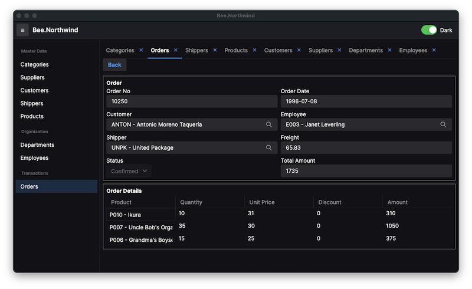Switch to the Customers tab

pyautogui.click(x=278, y=50)
